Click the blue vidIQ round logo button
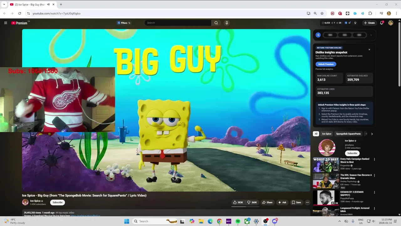 click(318, 35)
